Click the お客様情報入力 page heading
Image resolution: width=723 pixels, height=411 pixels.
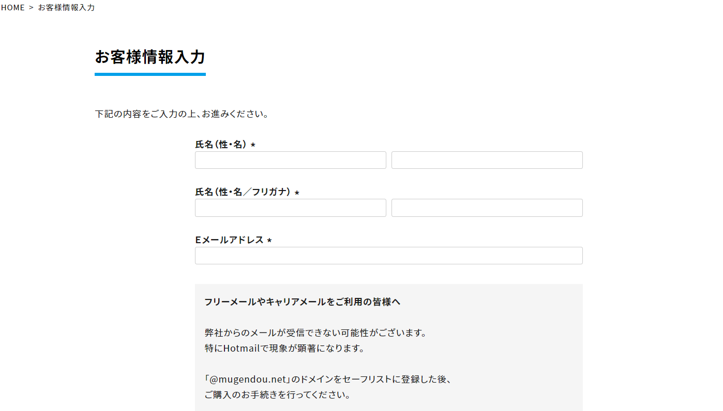pyautogui.click(x=150, y=57)
